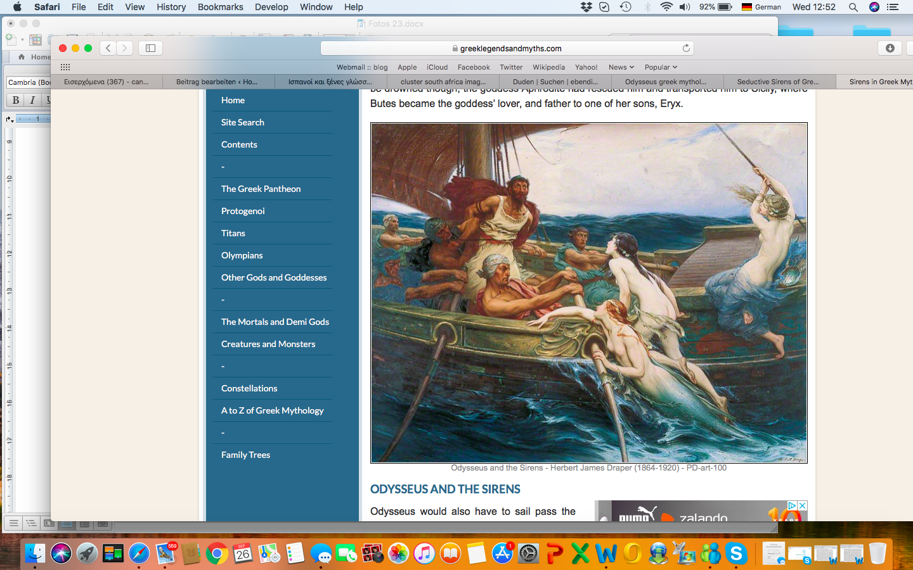Open Maps from the Dock

[x=269, y=554]
